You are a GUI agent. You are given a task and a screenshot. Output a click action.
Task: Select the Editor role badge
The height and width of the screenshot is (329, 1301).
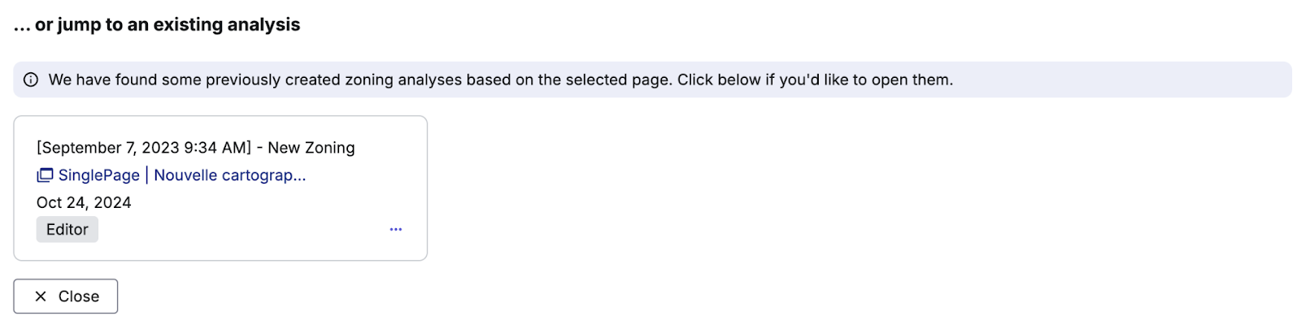[67, 230]
